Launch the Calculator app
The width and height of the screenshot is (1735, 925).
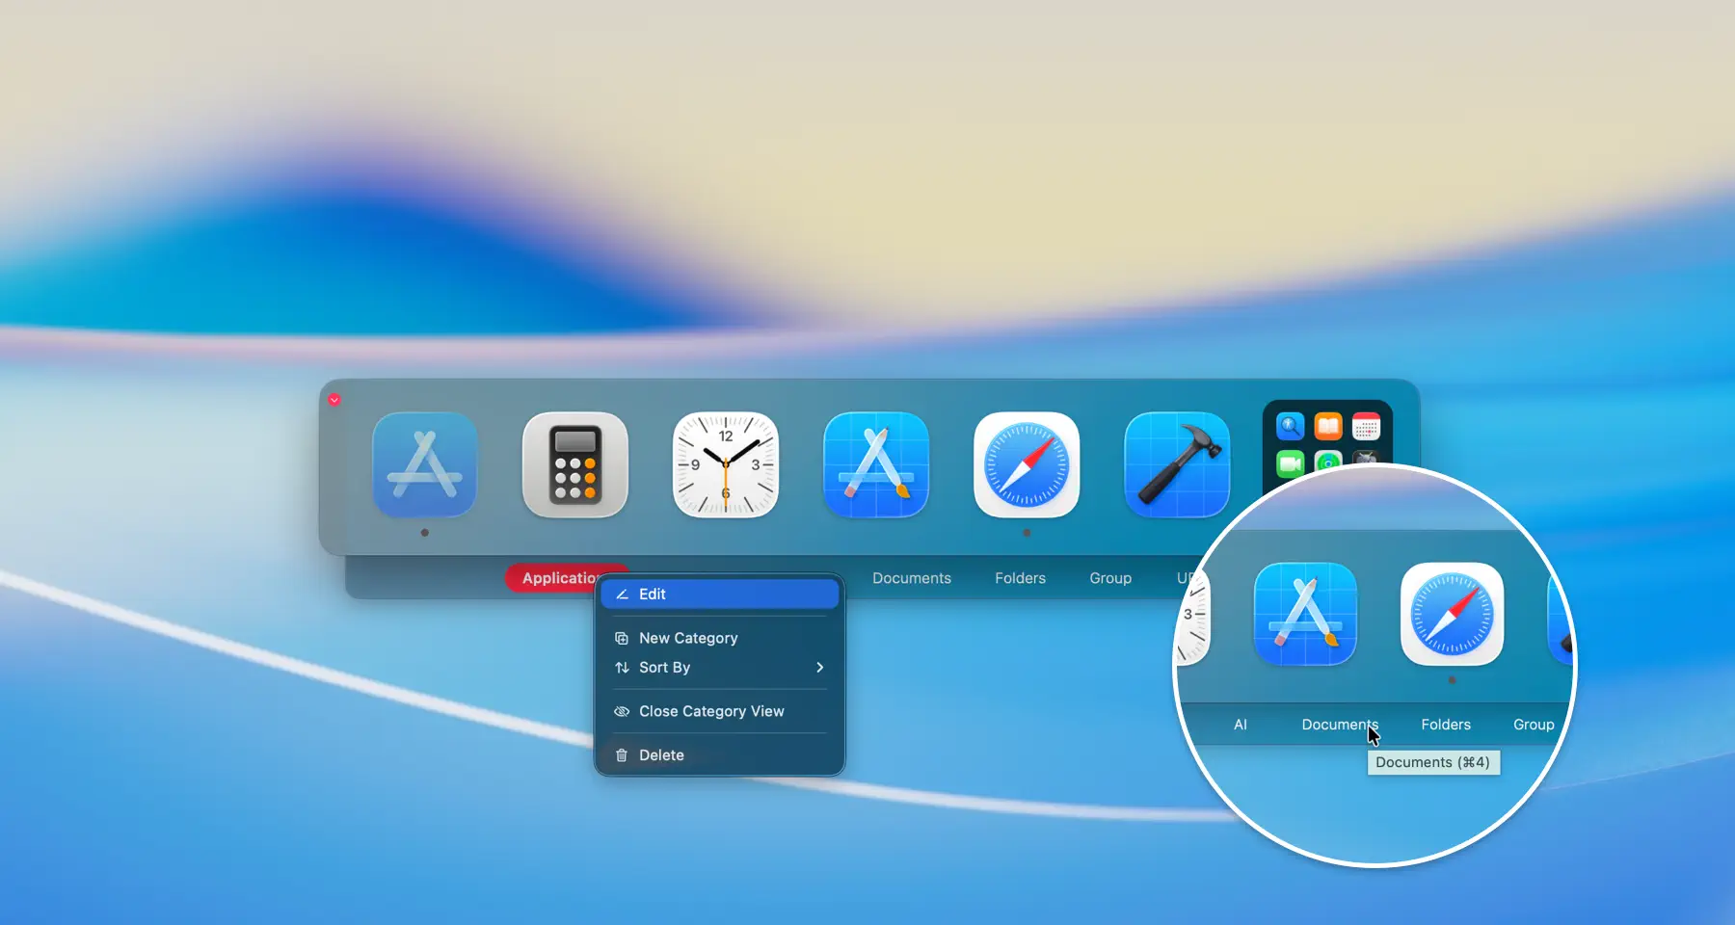click(575, 465)
